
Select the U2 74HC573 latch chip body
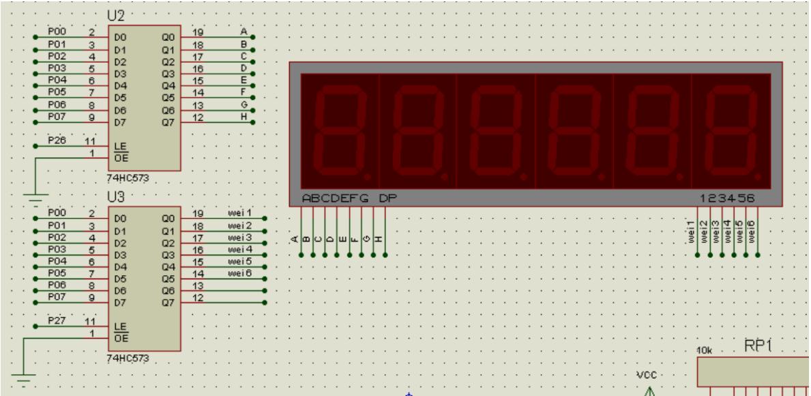(145, 98)
